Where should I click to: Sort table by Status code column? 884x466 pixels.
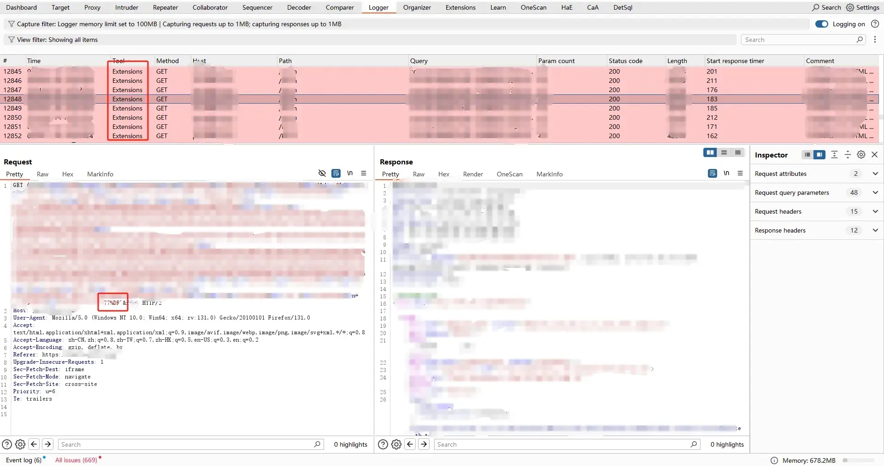point(635,61)
